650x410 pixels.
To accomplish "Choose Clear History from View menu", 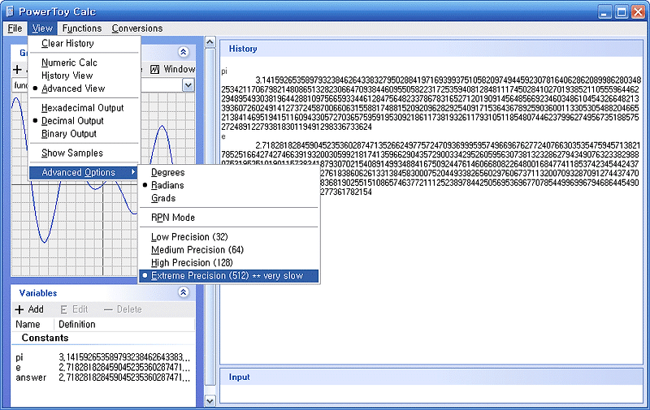I will pyautogui.click(x=84, y=43).
